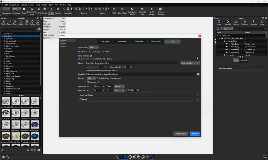The height and width of the screenshot is (160, 268).
Task: Open the Library Favorites tab icon
Action: pyautogui.click(x=9, y=22)
